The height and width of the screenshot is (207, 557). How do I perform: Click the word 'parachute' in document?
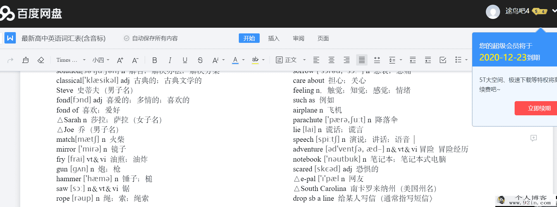click(307, 120)
